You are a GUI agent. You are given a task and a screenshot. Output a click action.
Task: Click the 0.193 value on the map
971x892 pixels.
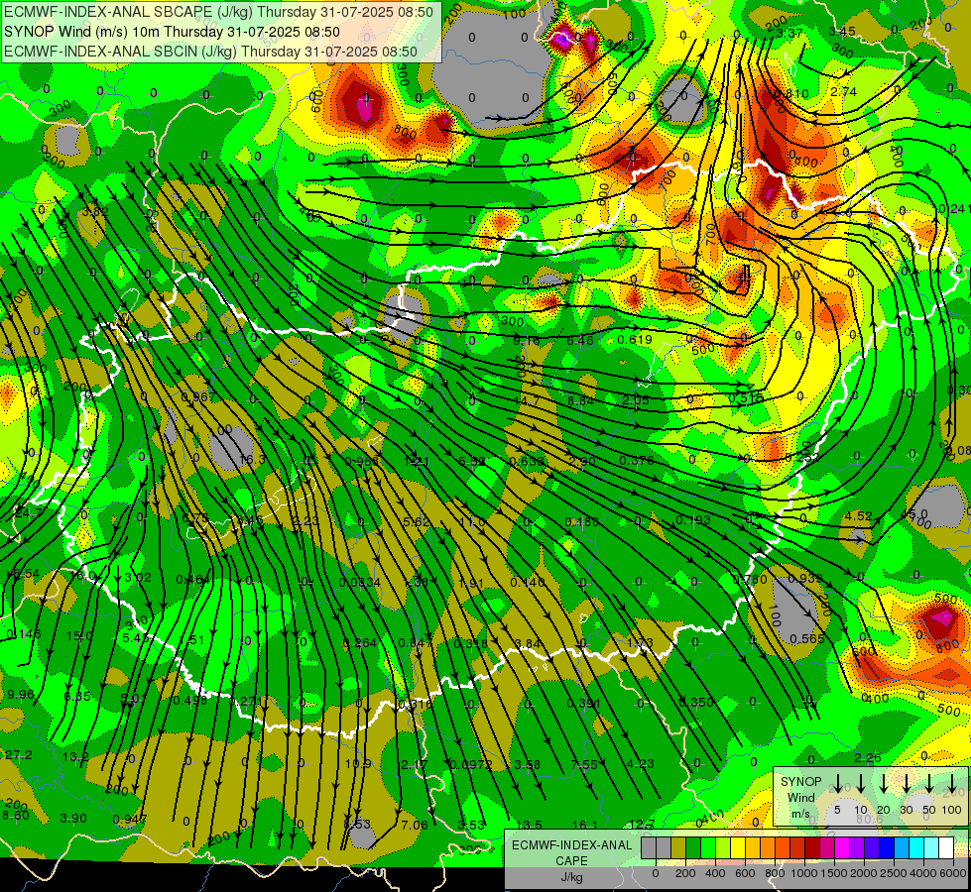693,520
